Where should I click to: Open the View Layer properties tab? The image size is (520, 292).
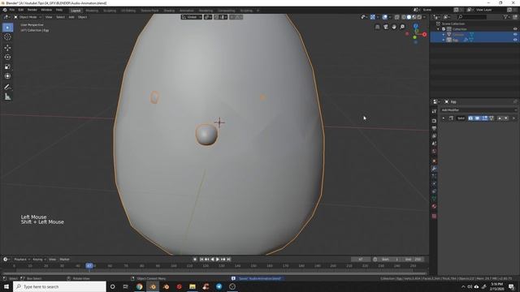click(x=434, y=136)
